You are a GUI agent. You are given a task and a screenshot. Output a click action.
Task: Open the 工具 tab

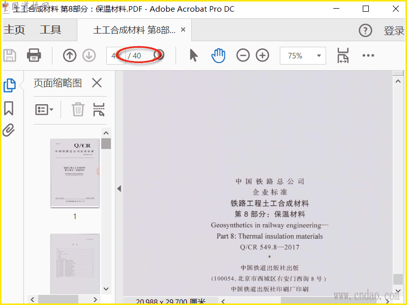click(x=50, y=30)
